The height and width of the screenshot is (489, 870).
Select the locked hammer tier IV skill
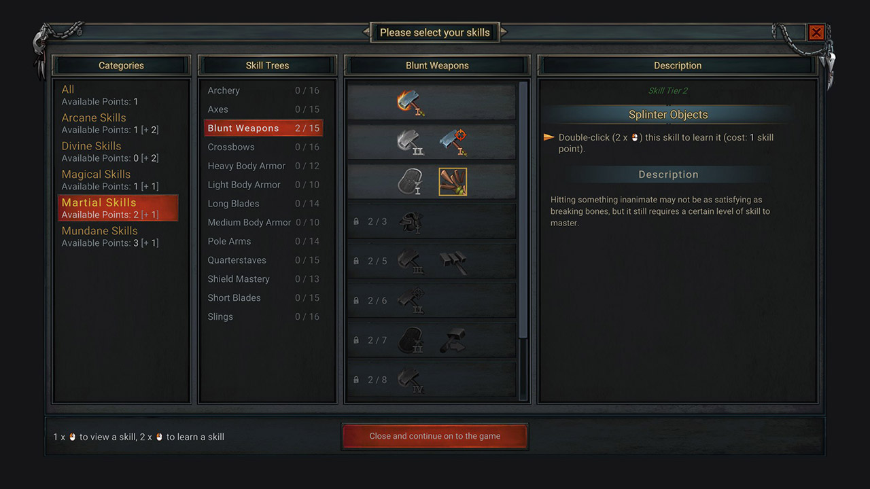point(411,379)
